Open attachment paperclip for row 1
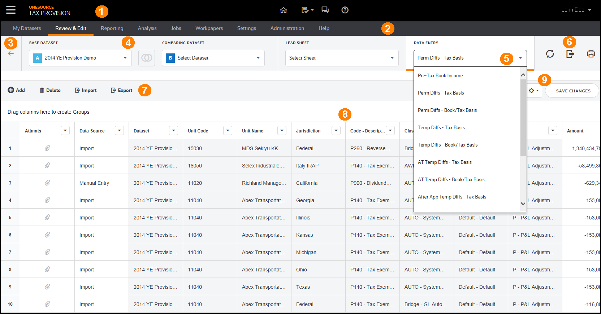The image size is (601, 314). pyautogui.click(x=47, y=148)
